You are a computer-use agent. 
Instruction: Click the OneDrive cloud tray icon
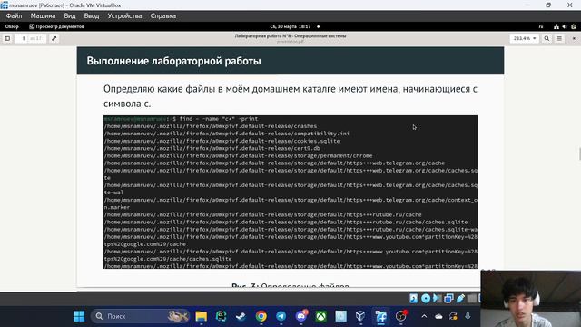coord(438,317)
